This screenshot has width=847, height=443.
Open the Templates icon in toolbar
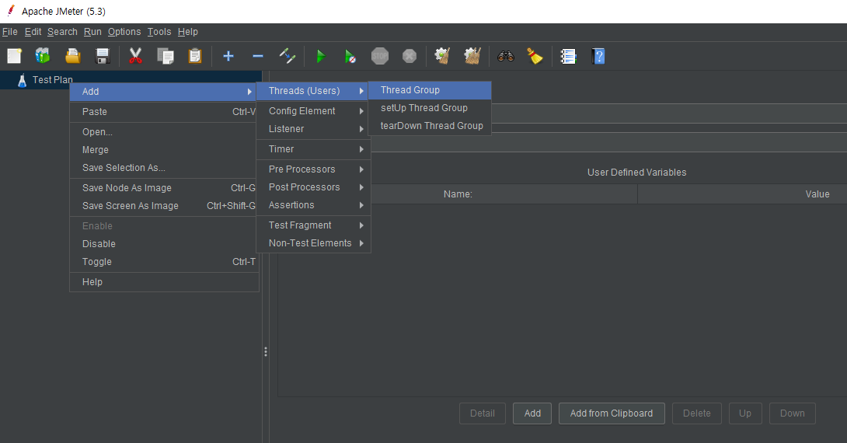coord(43,56)
